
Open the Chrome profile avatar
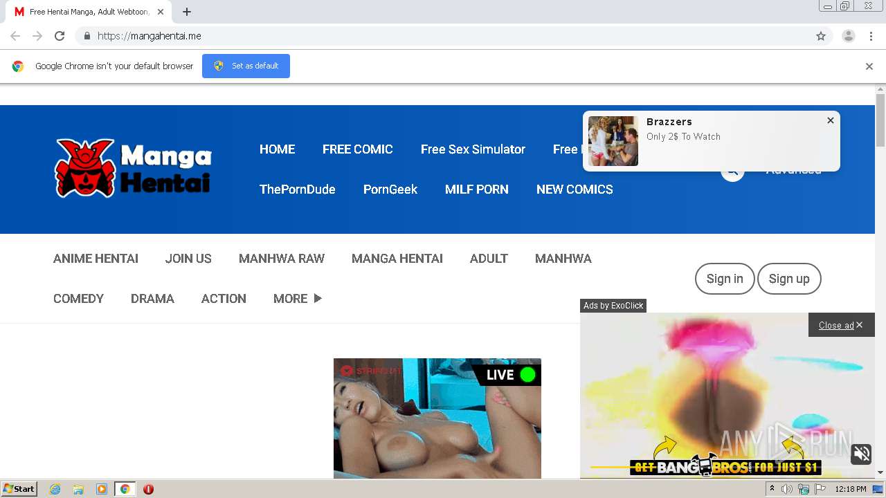[x=848, y=36]
